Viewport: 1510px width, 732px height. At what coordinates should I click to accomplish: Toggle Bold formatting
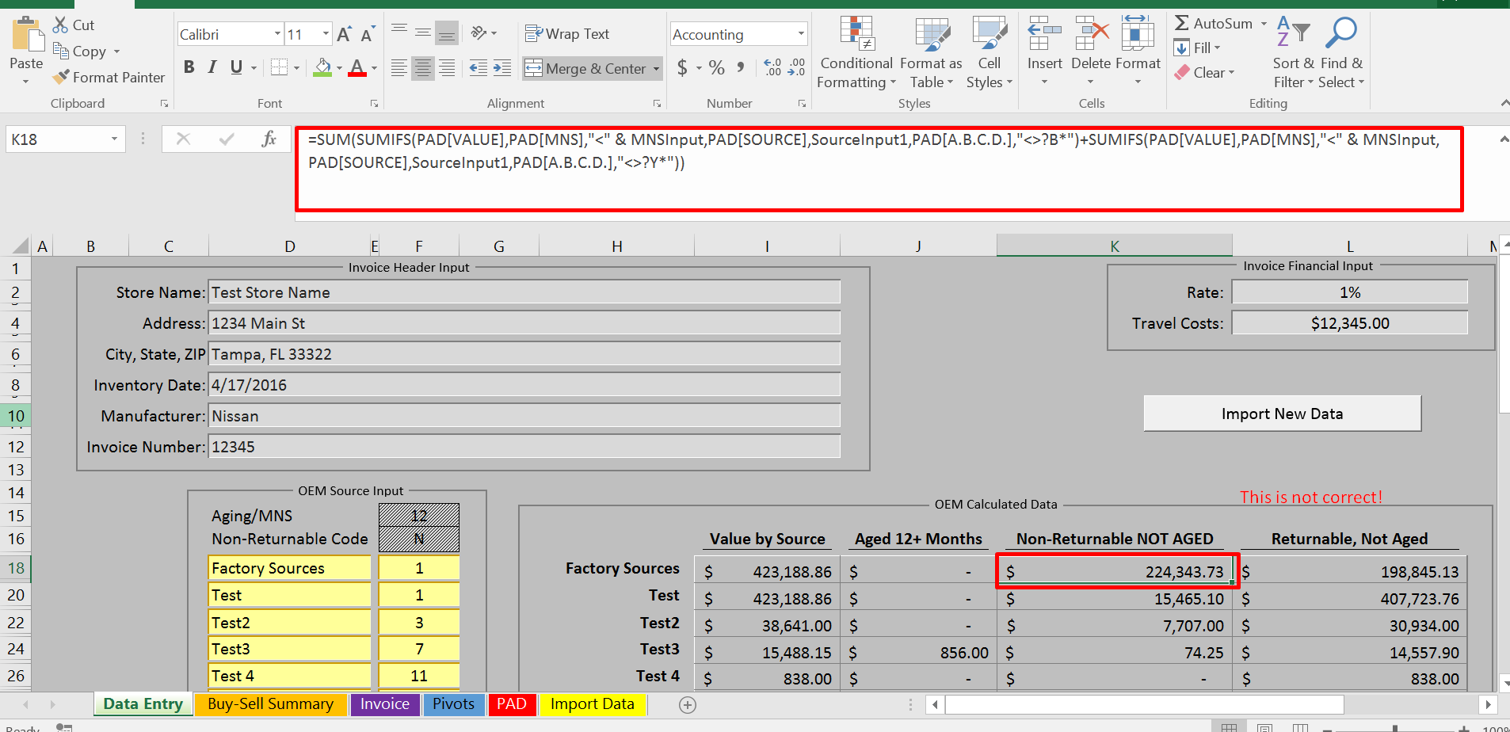pos(189,67)
